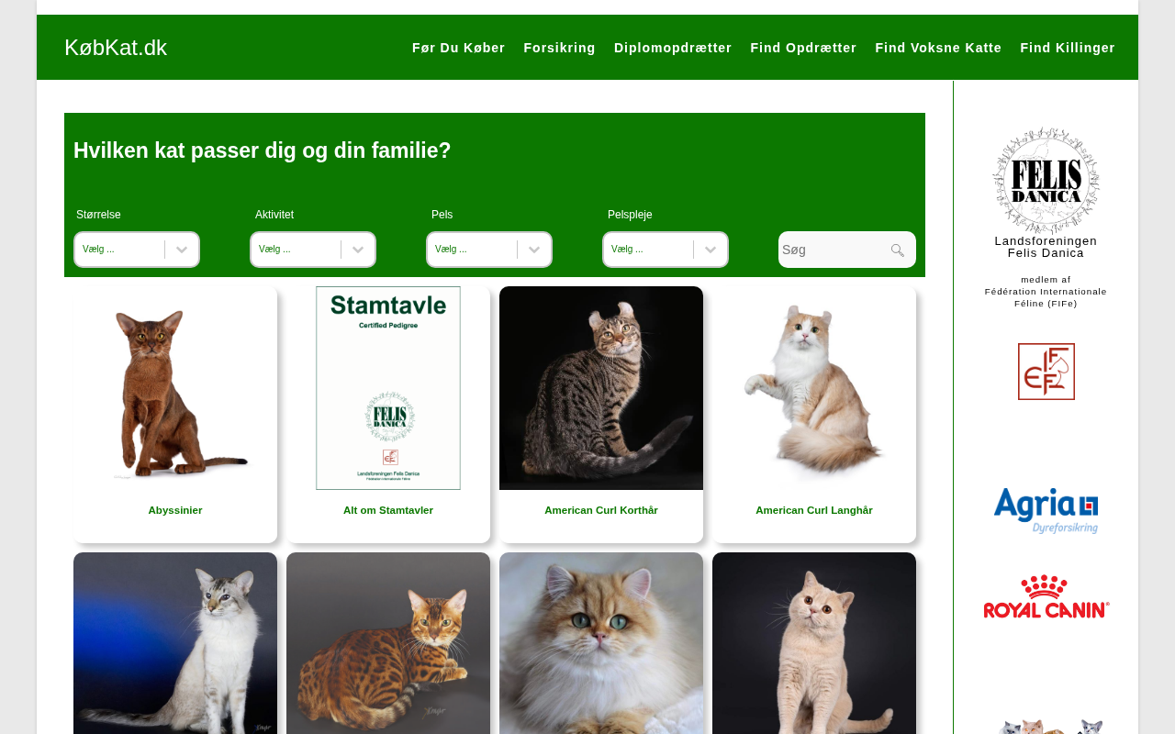Screen dimensions: 1175x734
Task: Click the Royal Canin logo
Action: (1046, 596)
